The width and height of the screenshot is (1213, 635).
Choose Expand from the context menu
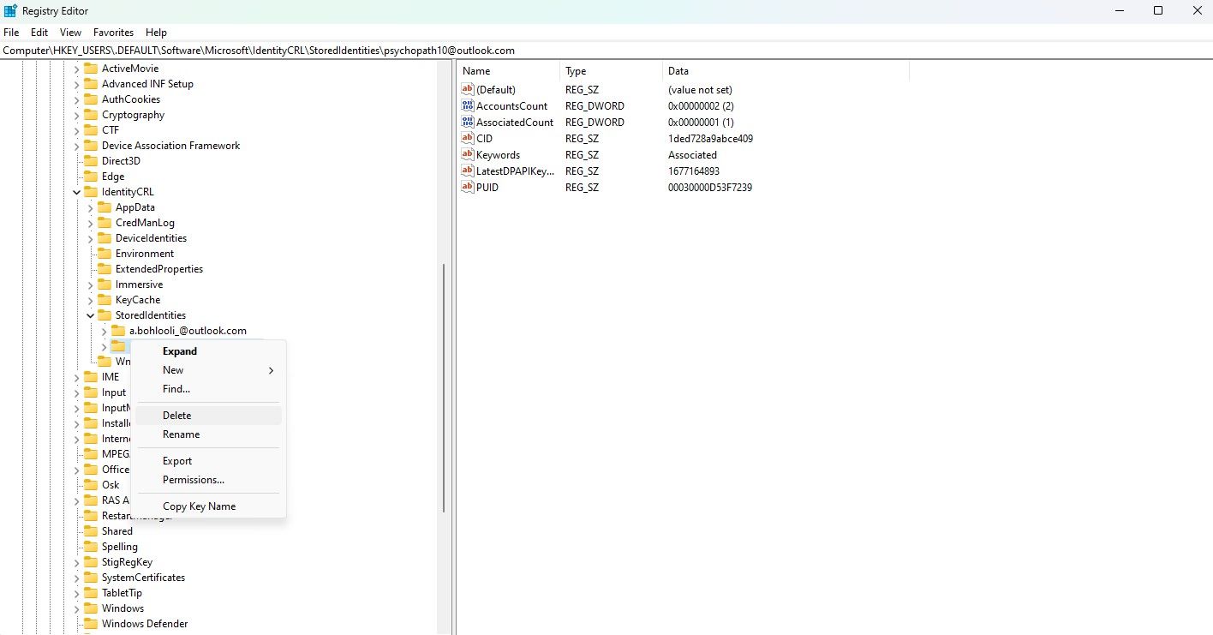pyautogui.click(x=179, y=350)
